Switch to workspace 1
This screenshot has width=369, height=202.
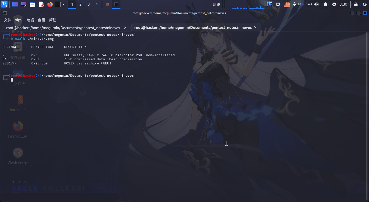tap(72, 4)
